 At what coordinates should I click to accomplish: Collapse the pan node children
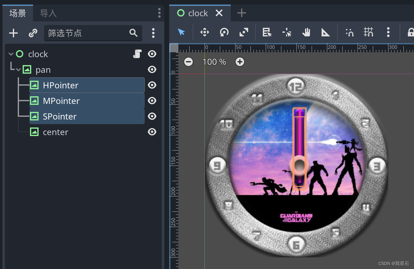point(18,70)
